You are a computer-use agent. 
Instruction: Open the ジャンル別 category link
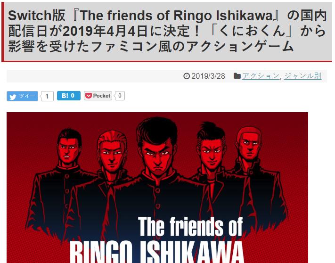pos(302,76)
